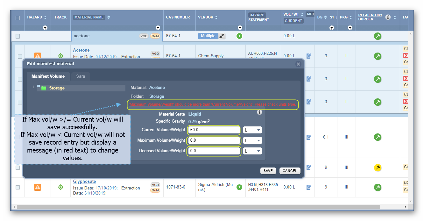Image resolution: width=424 pixels, height=221 pixels.
Task: Select the Manifest Volume tab
Action: coord(48,76)
